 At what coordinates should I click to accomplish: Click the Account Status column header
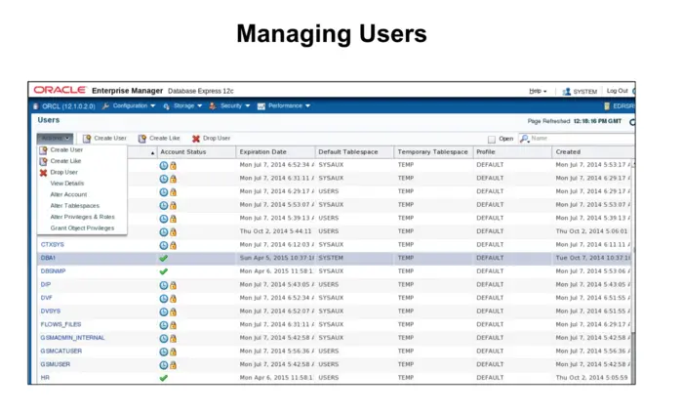click(x=196, y=152)
